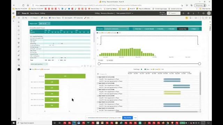
Task: Click left handle of date range slider
Action: pyautogui.click(x=99, y=64)
